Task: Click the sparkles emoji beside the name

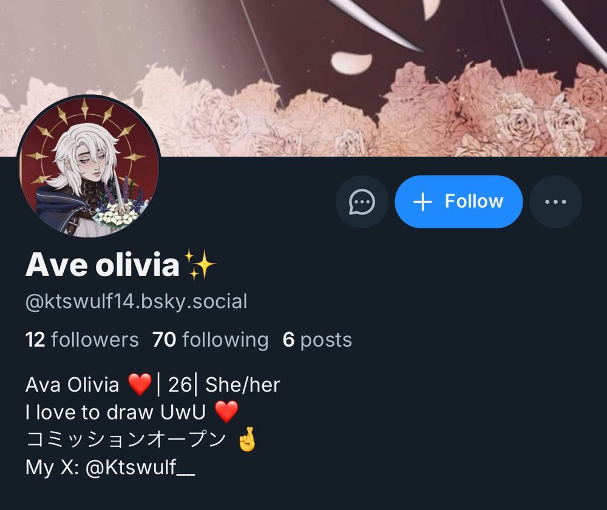Action: [x=199, y=265]
